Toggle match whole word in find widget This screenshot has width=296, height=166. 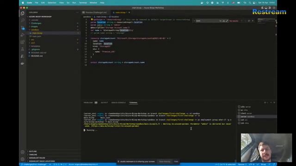(224, 21)
